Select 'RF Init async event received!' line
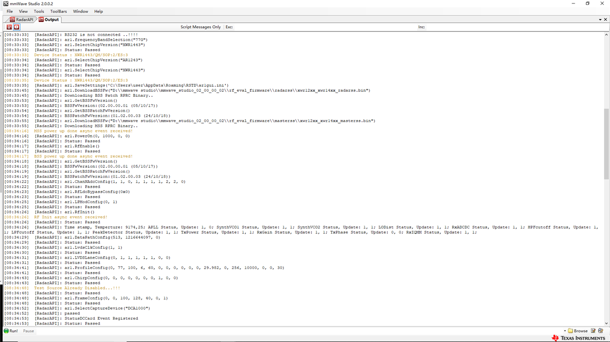610x342 pixels. (x=56, y=217)
